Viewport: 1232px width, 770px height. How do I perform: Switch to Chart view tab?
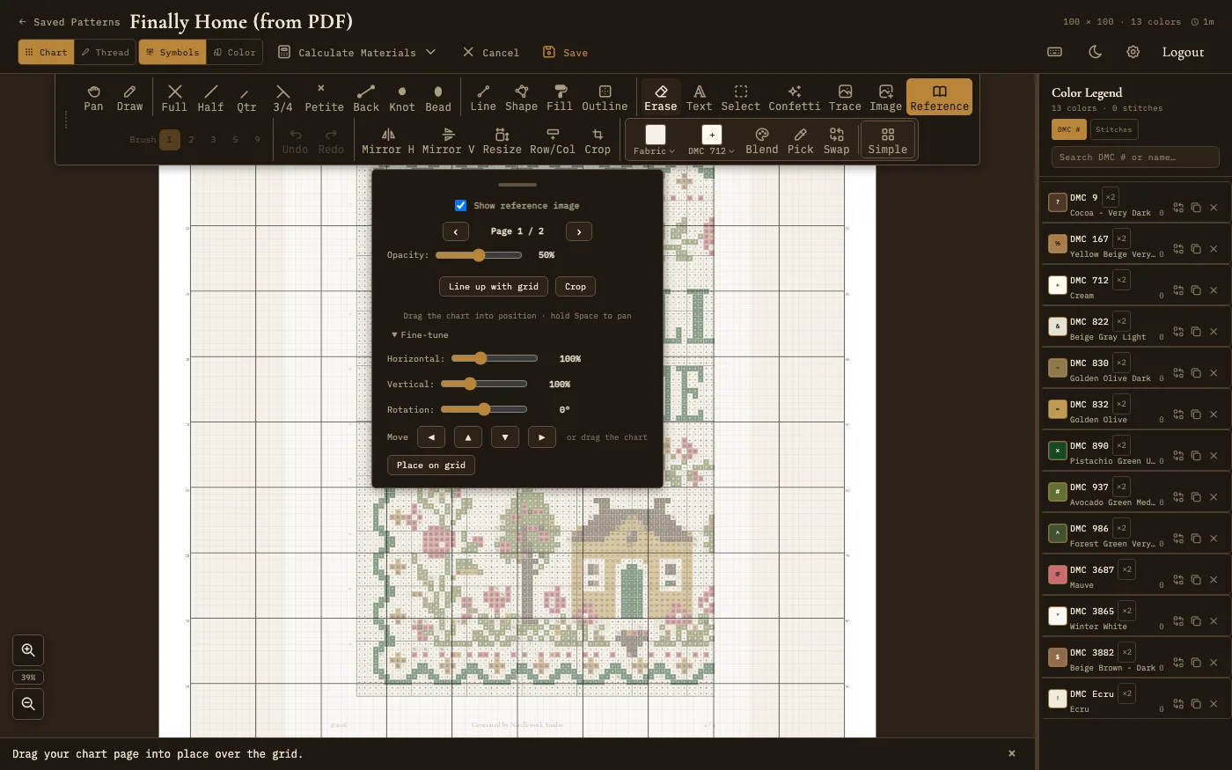point(47,52)
